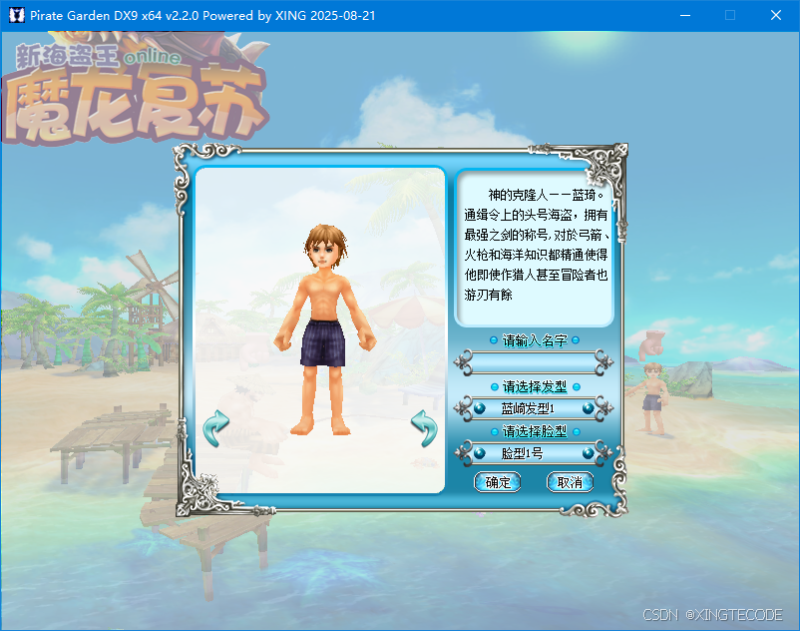Cancel with the 取消 button

(x=570, y=482)
